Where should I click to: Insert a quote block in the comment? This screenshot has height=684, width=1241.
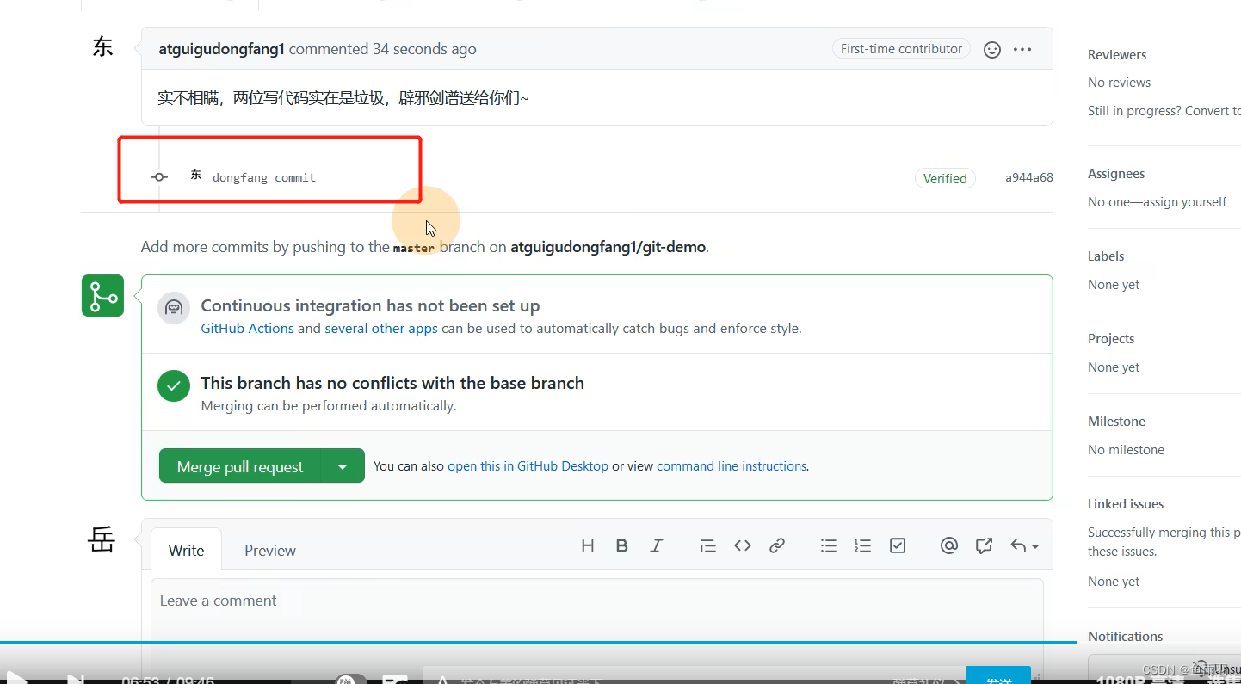tap(707, 545)
